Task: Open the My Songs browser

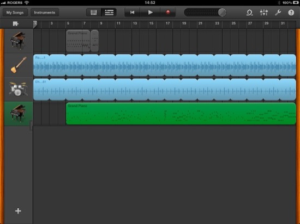Action: point(15,13)
